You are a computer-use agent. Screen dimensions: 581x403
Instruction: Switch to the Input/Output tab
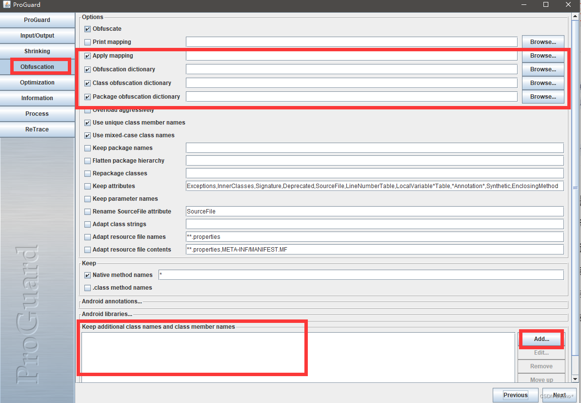pyautogui.click(x=37, y=36)
